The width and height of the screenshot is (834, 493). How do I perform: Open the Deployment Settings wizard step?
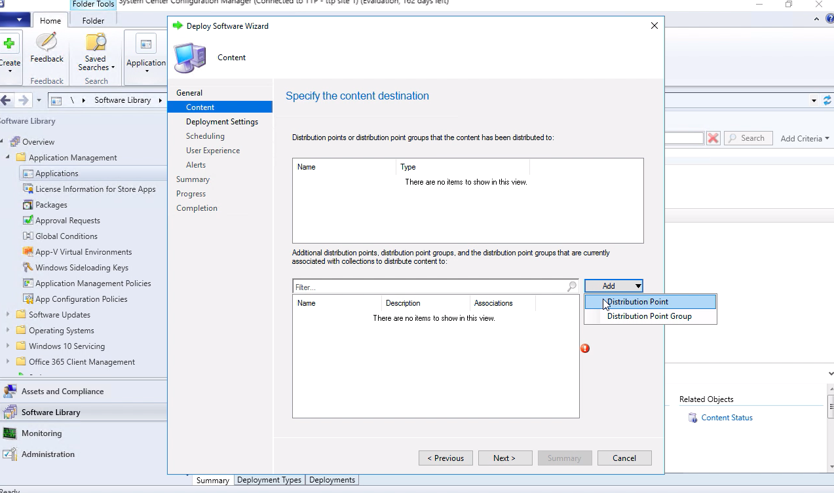tap(222, 122)
